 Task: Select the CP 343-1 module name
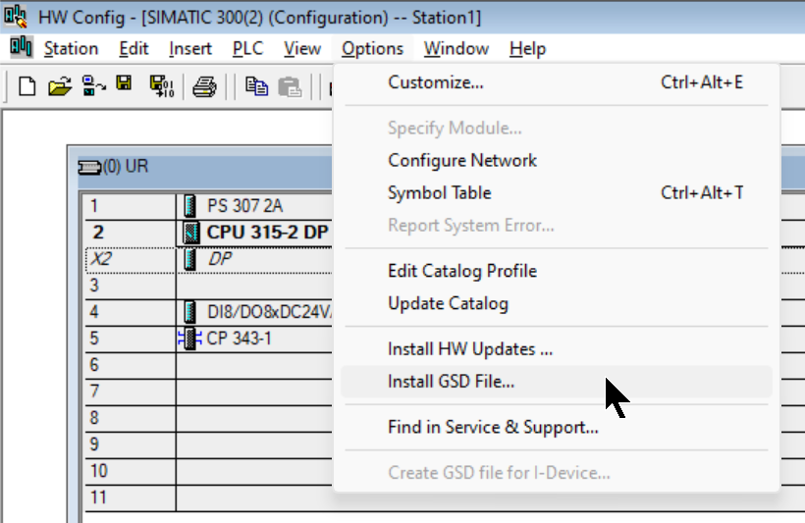(x=239, y=339)
